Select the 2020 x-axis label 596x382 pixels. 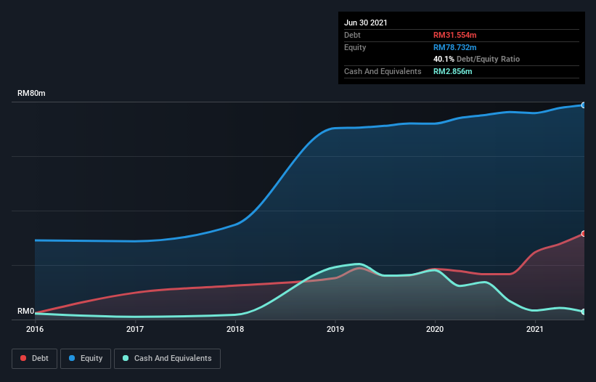point(435,329)
